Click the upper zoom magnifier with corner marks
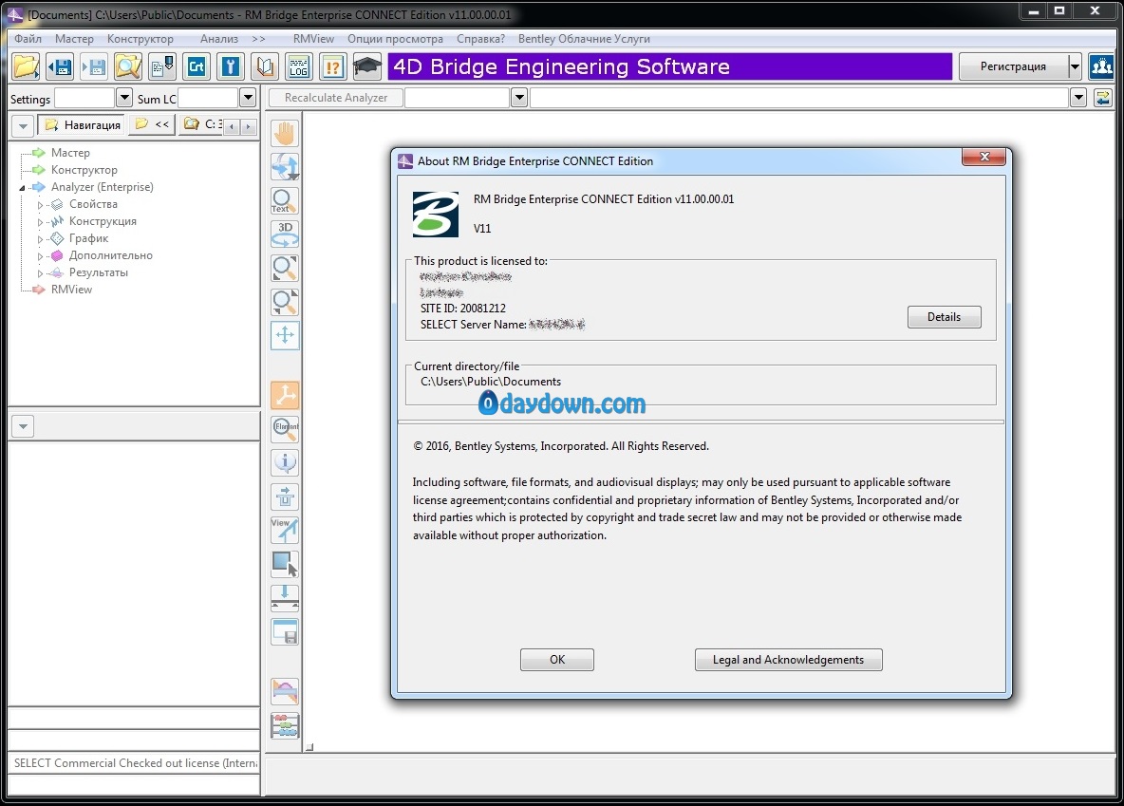The width and height of the screenshot is (1124, 806). point(286,268)
